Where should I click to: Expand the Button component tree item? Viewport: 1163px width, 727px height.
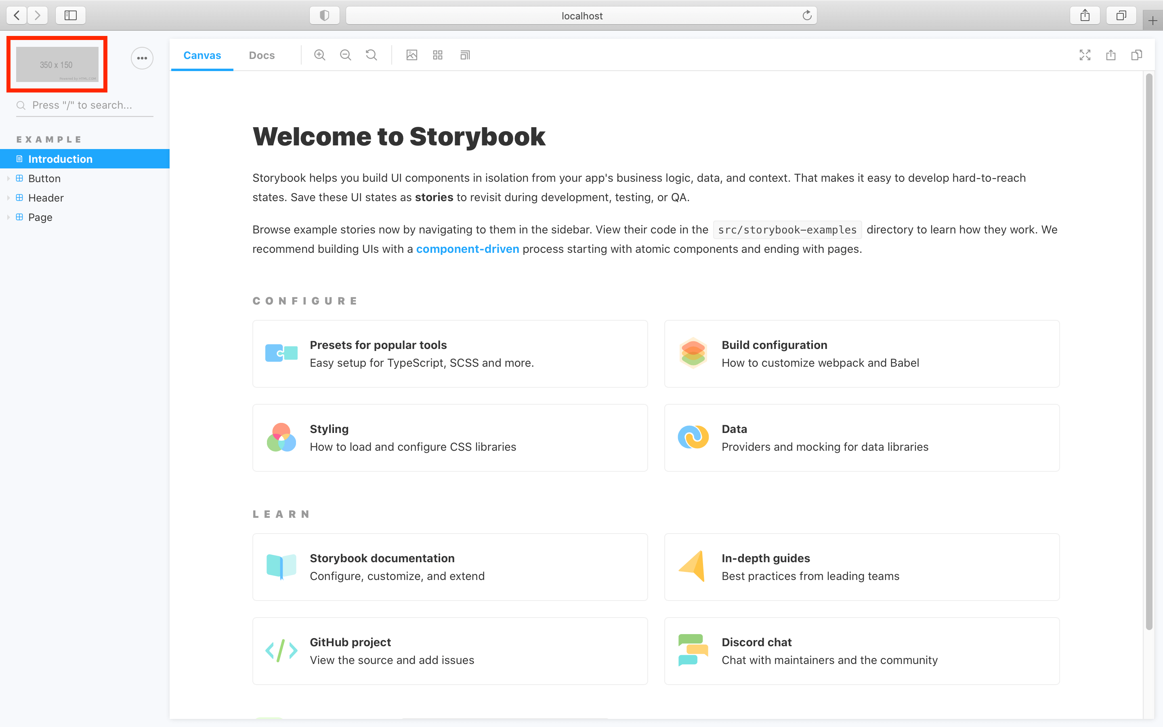8,179
